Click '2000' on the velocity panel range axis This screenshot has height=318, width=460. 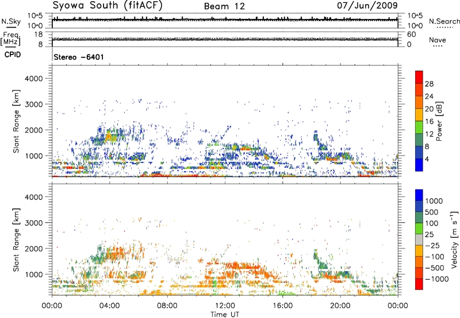33,249
